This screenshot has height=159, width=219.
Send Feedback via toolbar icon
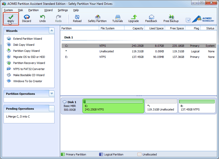151,19
